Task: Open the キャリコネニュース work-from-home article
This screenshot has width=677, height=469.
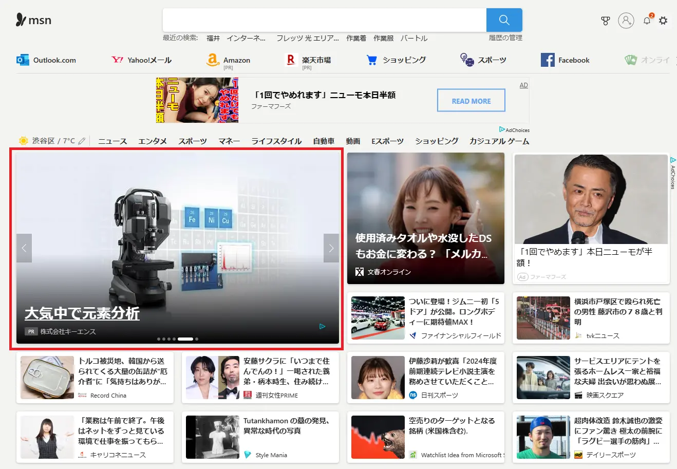Action: point(95,437)
